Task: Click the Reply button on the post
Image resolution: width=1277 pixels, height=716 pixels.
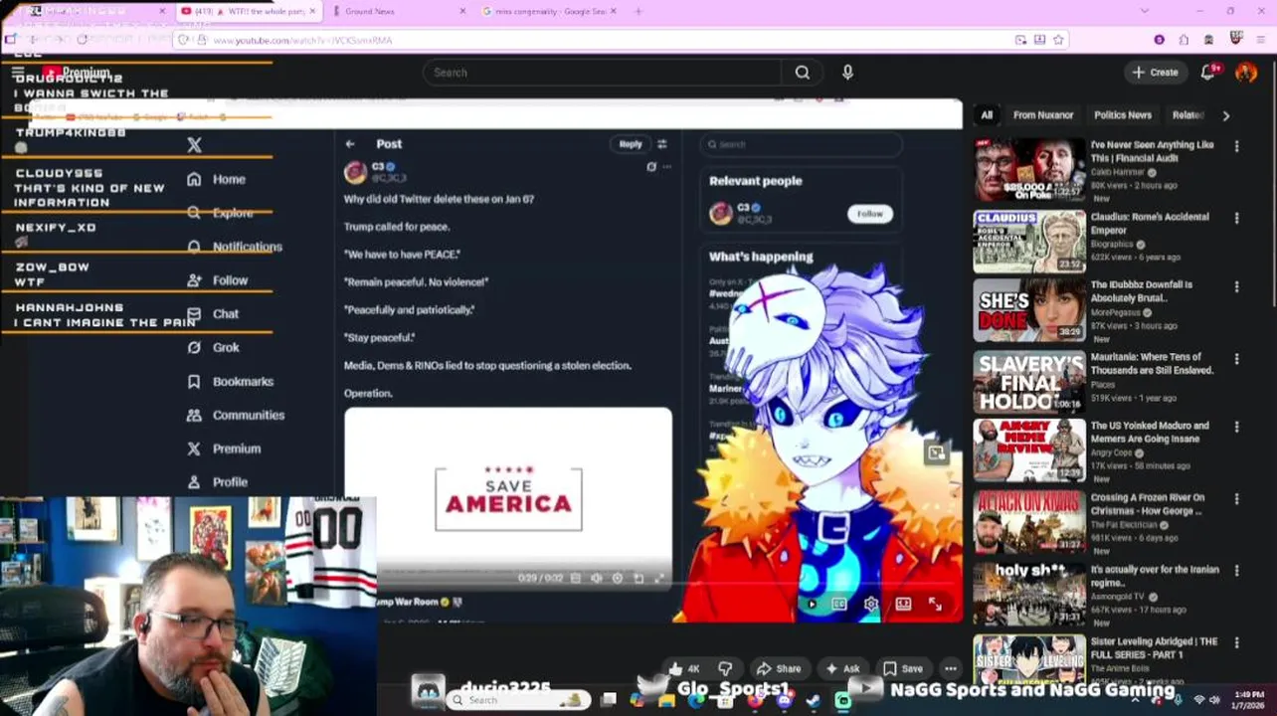Action: (x=631, y=144)
